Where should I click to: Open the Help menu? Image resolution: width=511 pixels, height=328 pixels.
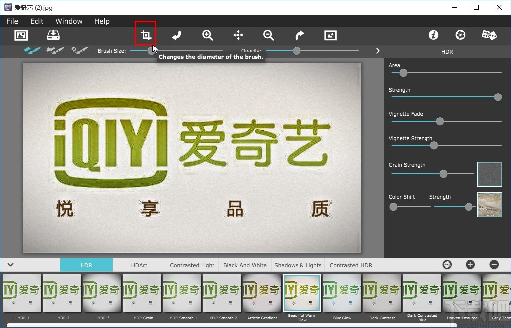tap(102, 21)
